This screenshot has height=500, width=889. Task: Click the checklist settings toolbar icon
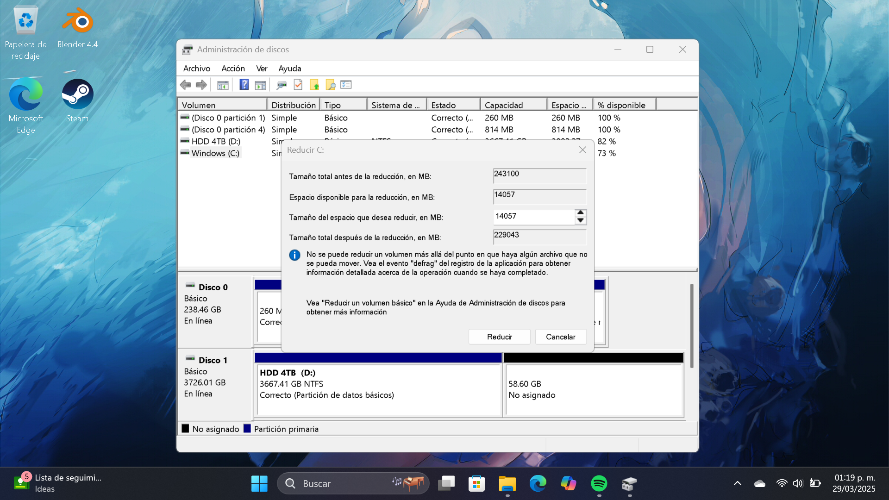coord(346,85)
